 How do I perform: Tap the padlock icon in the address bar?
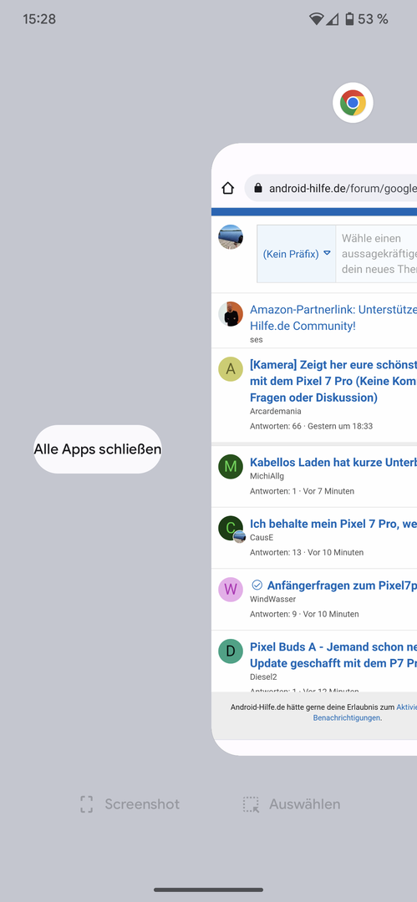click(258, 188)
